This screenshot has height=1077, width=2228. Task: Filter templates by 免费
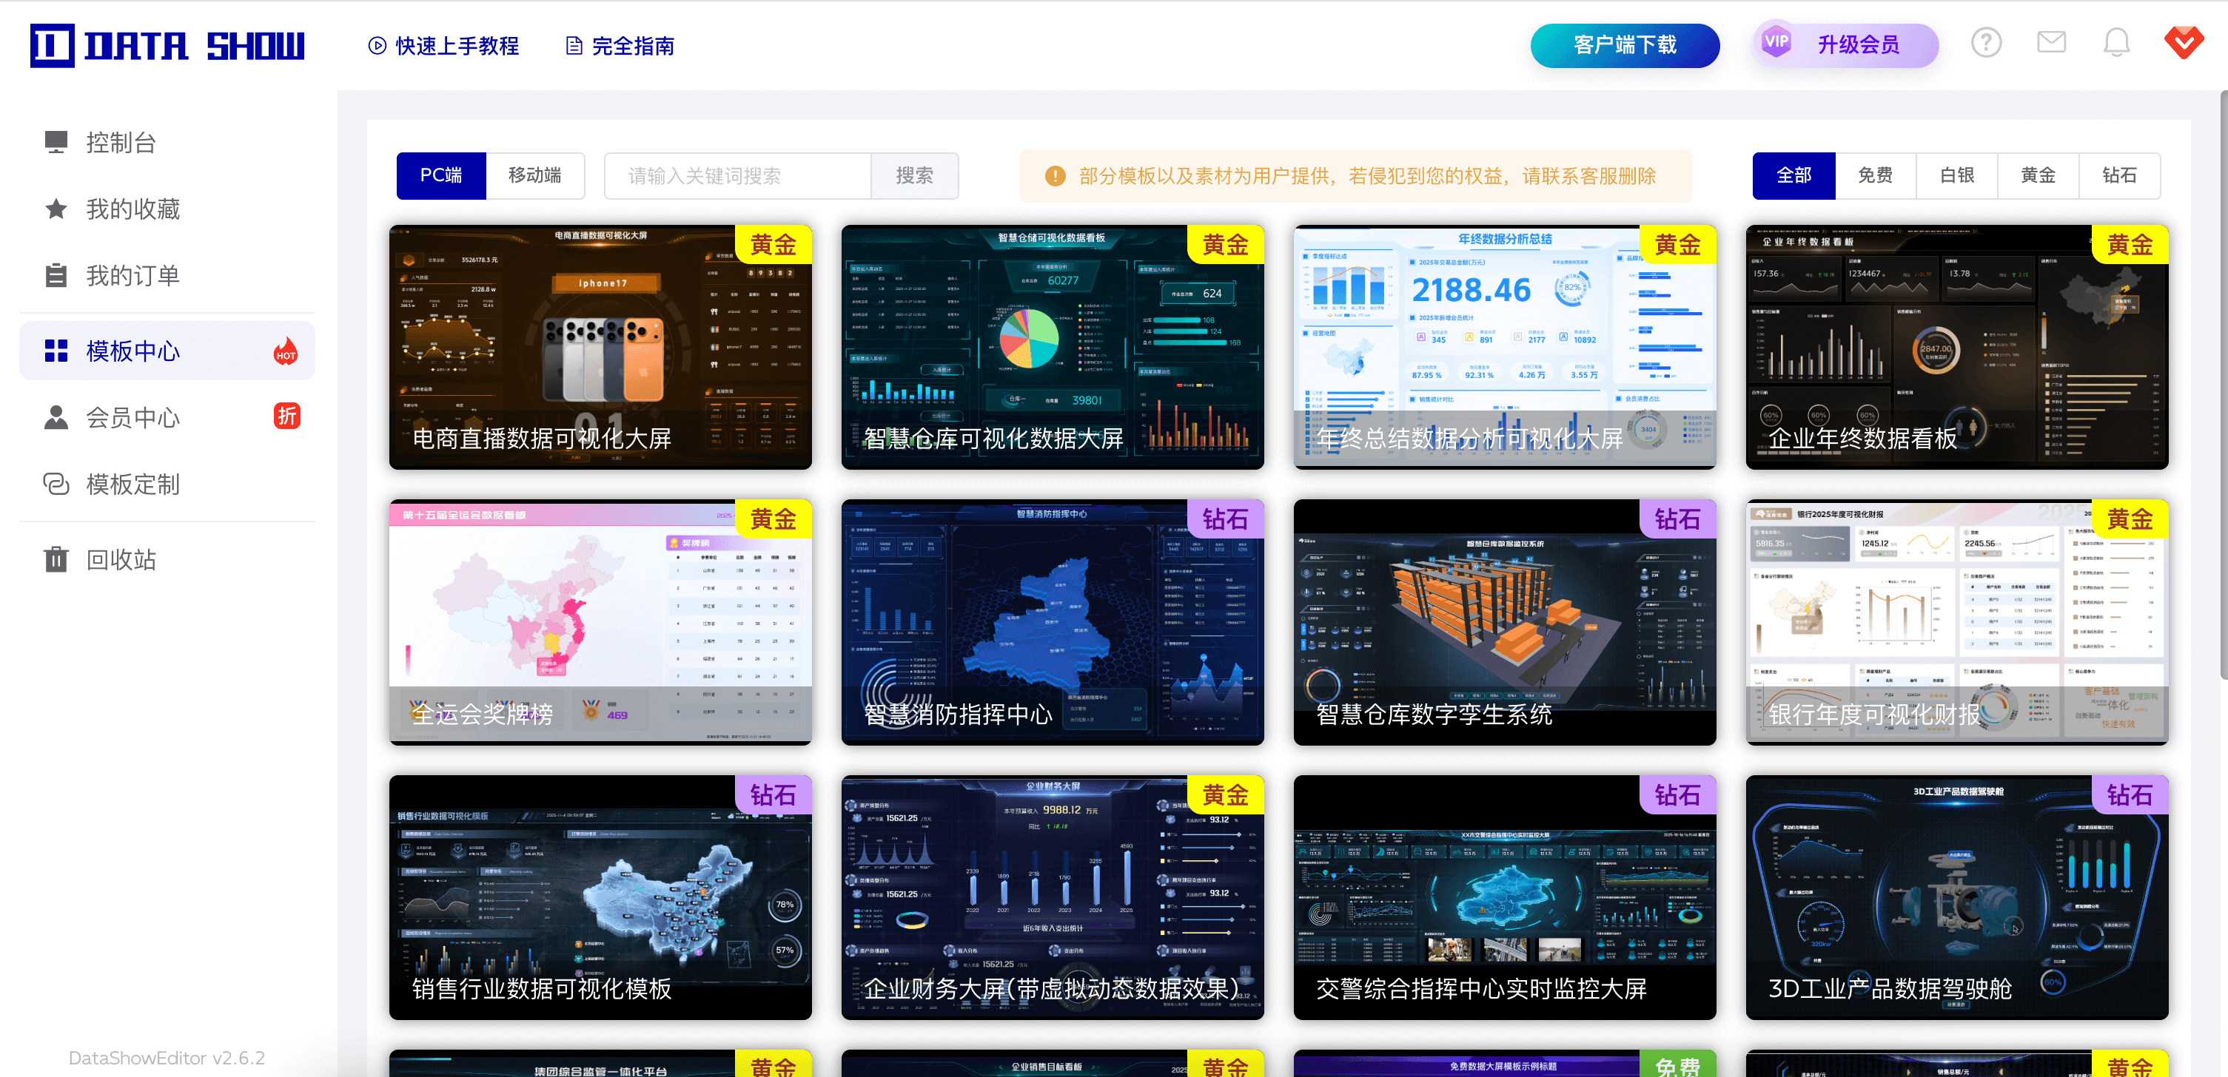pyautogui.click(x=1875, y=175)
